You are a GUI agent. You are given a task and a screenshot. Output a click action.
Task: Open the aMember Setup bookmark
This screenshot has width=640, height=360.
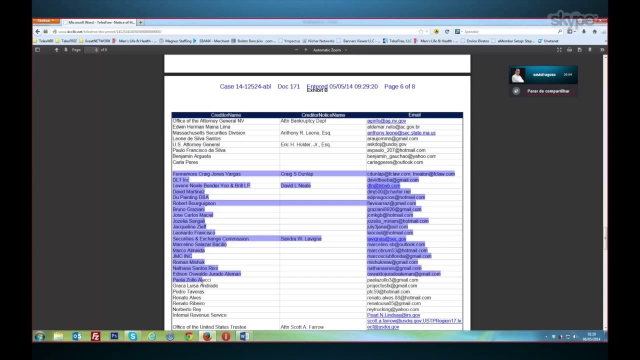point(513,41)
